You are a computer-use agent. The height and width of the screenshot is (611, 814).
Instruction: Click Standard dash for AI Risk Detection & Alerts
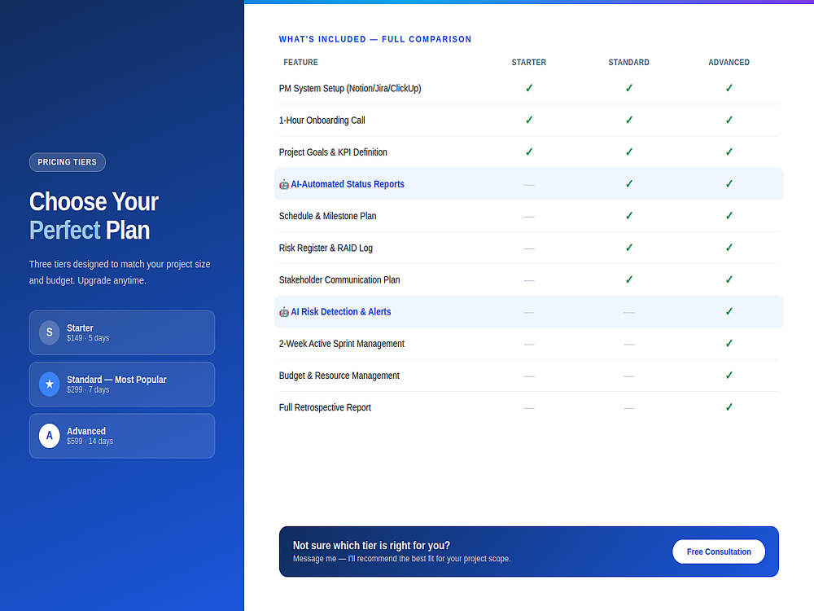click(x=628, y=313)
